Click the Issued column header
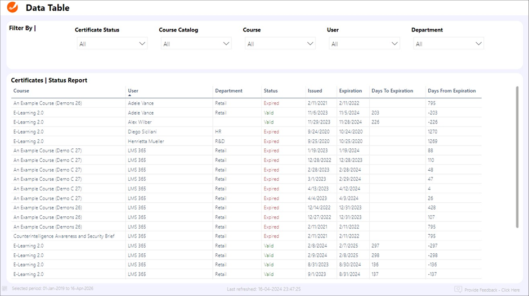The width and height of the screenshot is (529, 296). 315,90
